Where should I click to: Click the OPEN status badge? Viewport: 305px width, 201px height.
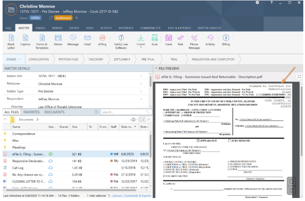pyautogui.click(x=35, y=18)
